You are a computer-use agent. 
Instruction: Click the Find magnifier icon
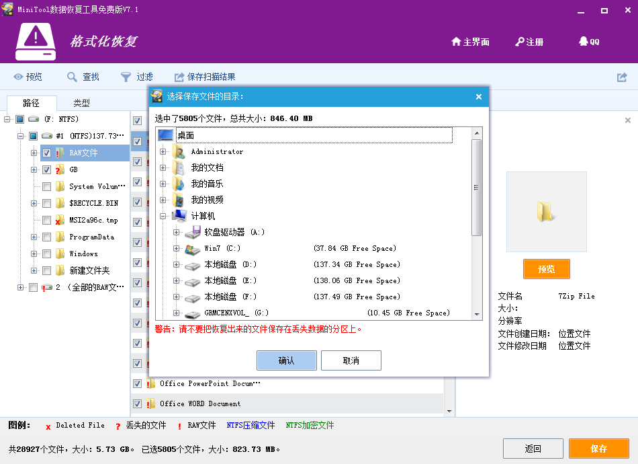pos(72,77)
